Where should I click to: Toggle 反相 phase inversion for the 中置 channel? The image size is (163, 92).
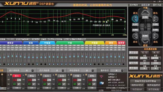click(79, 80)
